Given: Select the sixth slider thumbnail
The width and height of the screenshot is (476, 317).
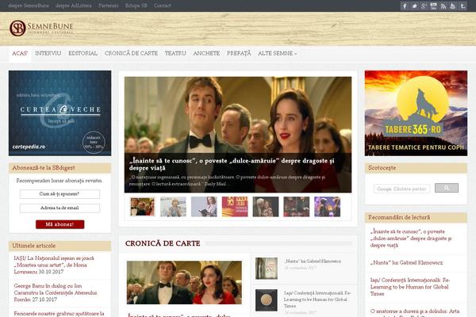Looking at the screenshot, I should tap(296, 207).
